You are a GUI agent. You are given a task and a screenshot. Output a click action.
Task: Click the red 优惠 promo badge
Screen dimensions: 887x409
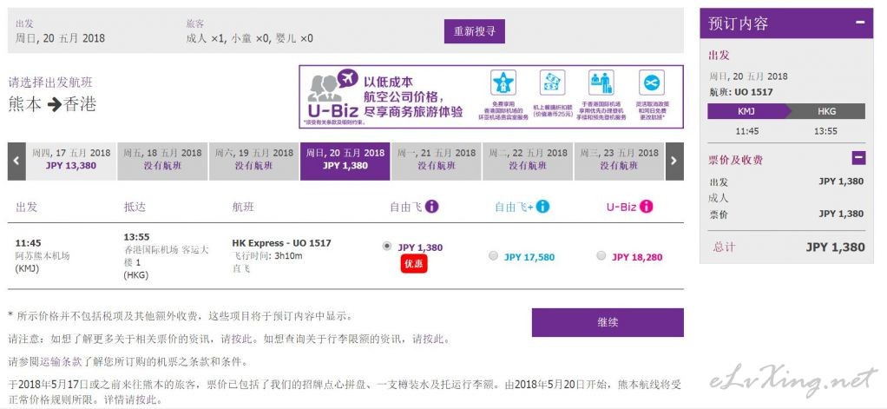point(413,264)
